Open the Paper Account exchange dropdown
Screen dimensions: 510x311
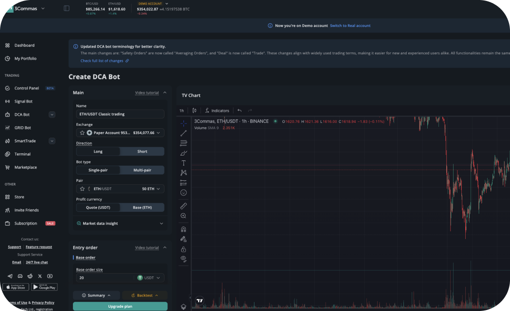(120, 133)
